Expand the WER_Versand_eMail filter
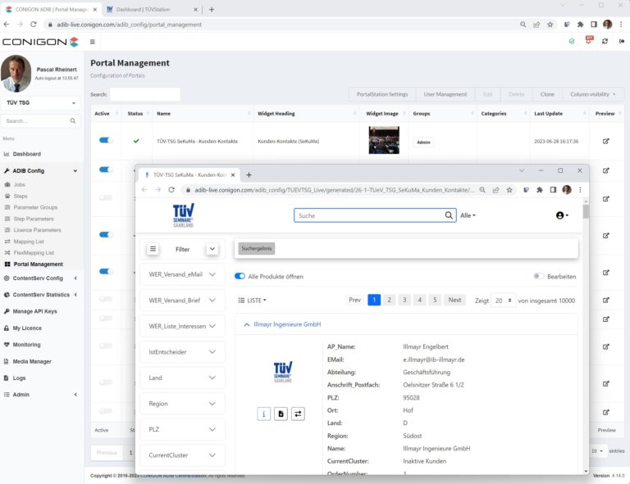This screenshot has width=630, height=484. (x=182, y=274)
